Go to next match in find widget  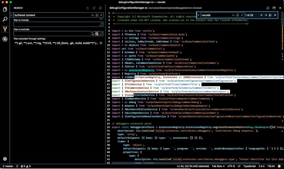click(x=266, y=15)
